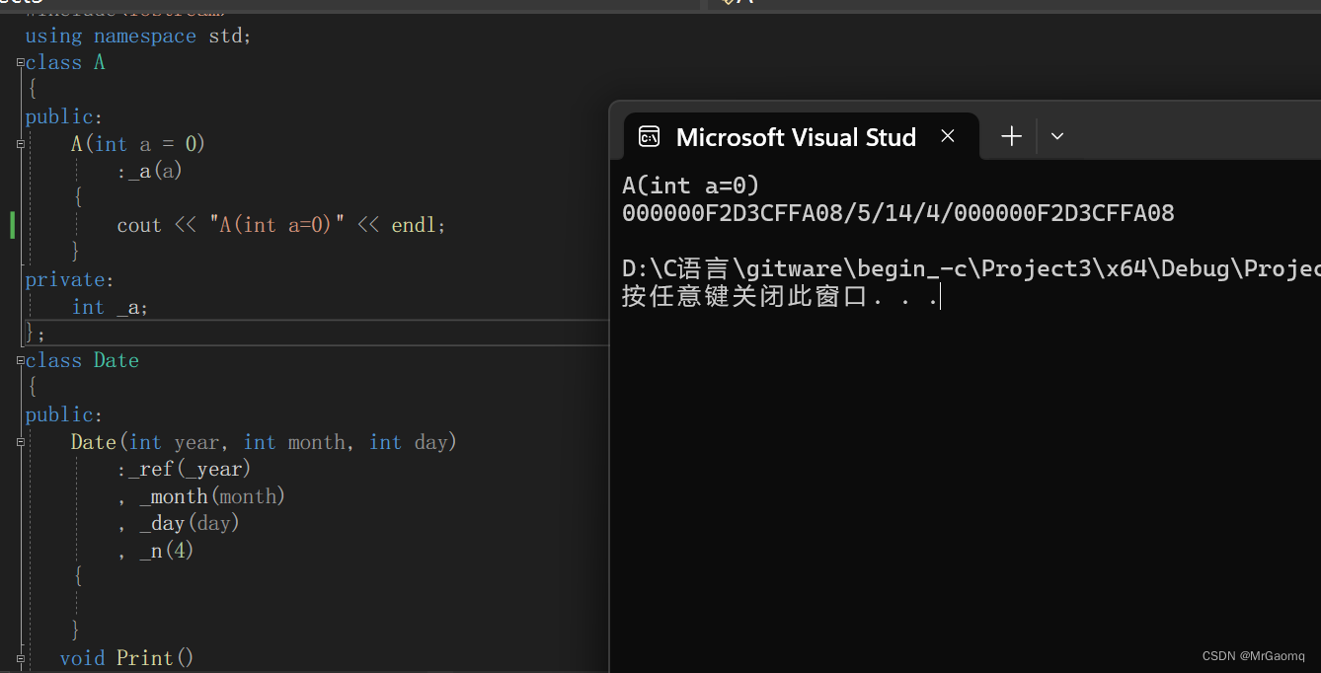This screenshot has height=673, width=1321.
Task: Open a new terminal tab with plus
Action: point(1011,136)
